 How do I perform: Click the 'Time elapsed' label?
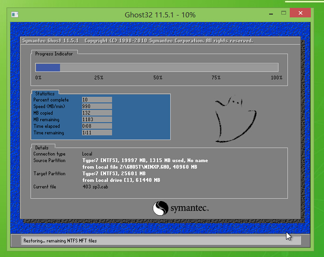click(x=47, y=126)
